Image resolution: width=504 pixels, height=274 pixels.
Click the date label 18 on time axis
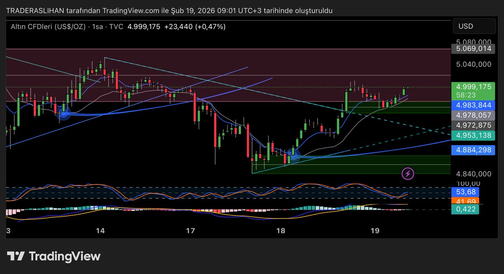pyautogui.click(x=281, y=231)
